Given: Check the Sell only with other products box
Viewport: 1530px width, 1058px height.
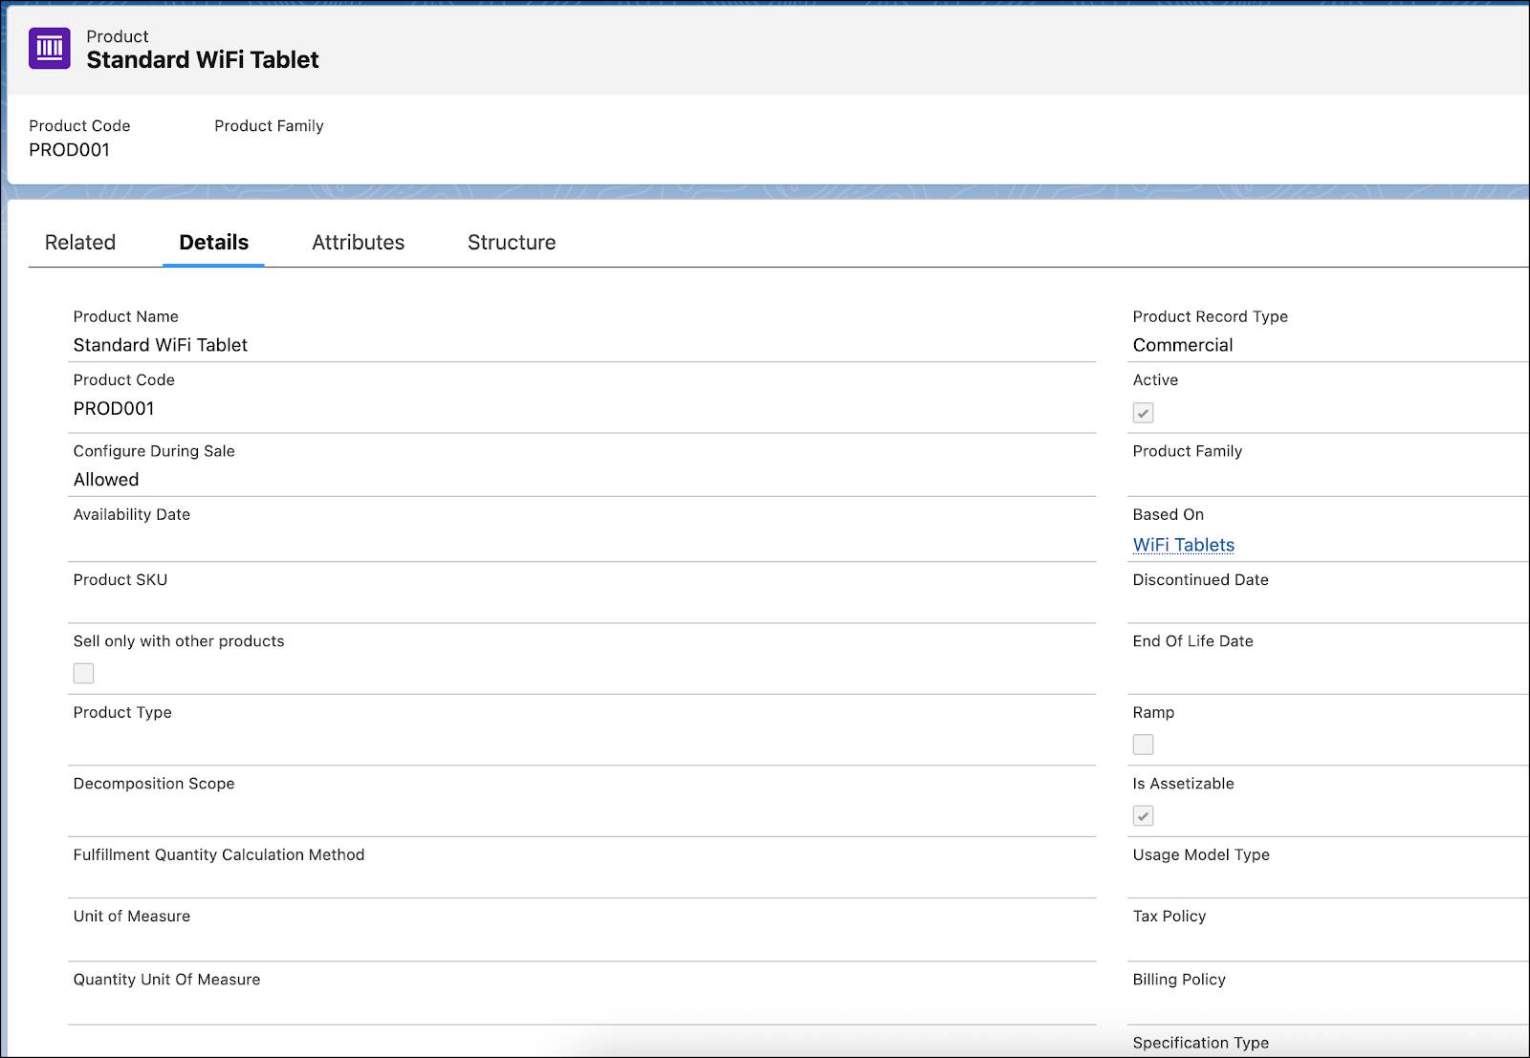Looking at the screenshot, I should 84,673.
